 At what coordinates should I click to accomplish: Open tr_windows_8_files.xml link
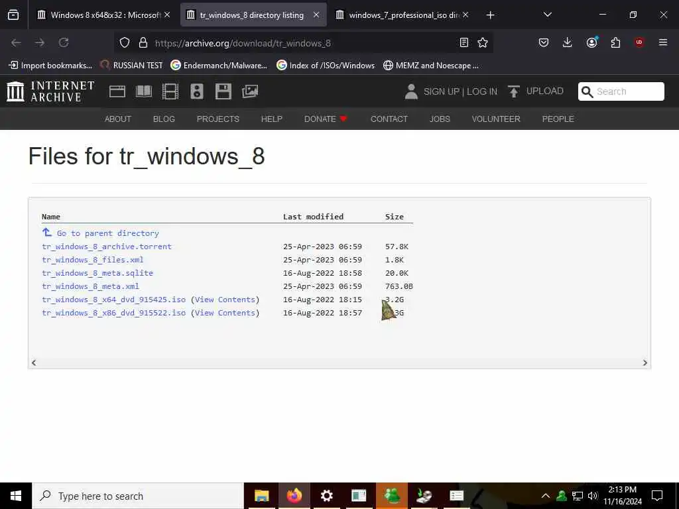coord(93,260)
